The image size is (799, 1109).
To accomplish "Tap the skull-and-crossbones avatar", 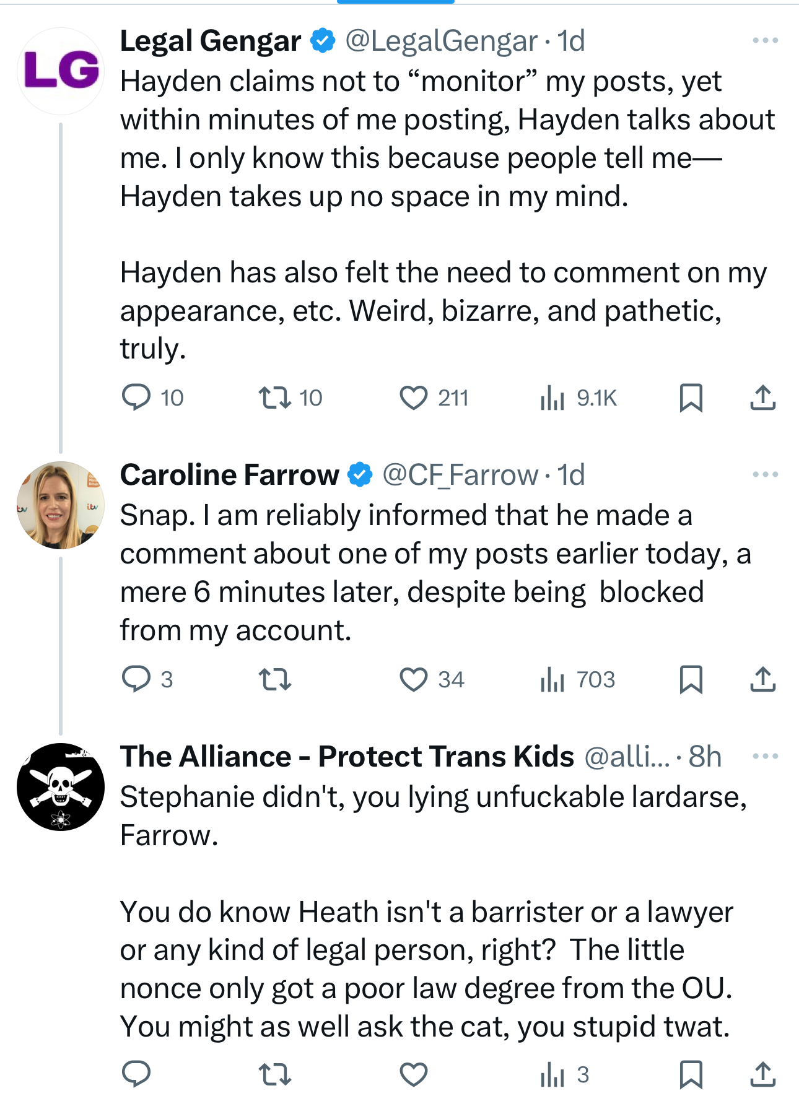I will [x=61, y=786].
